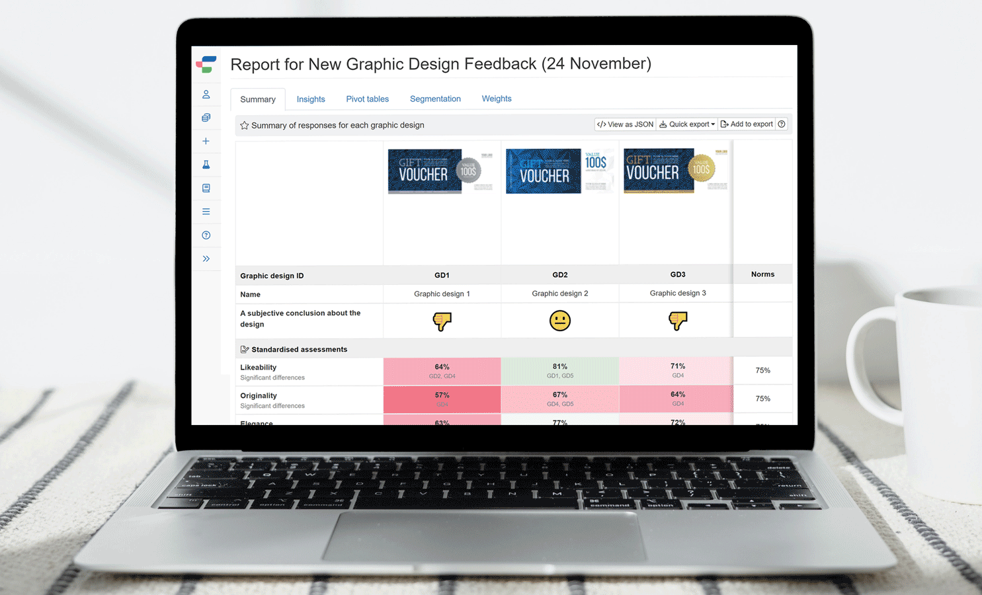
Task: Click the Likeability row label
Action: point(259,368)
